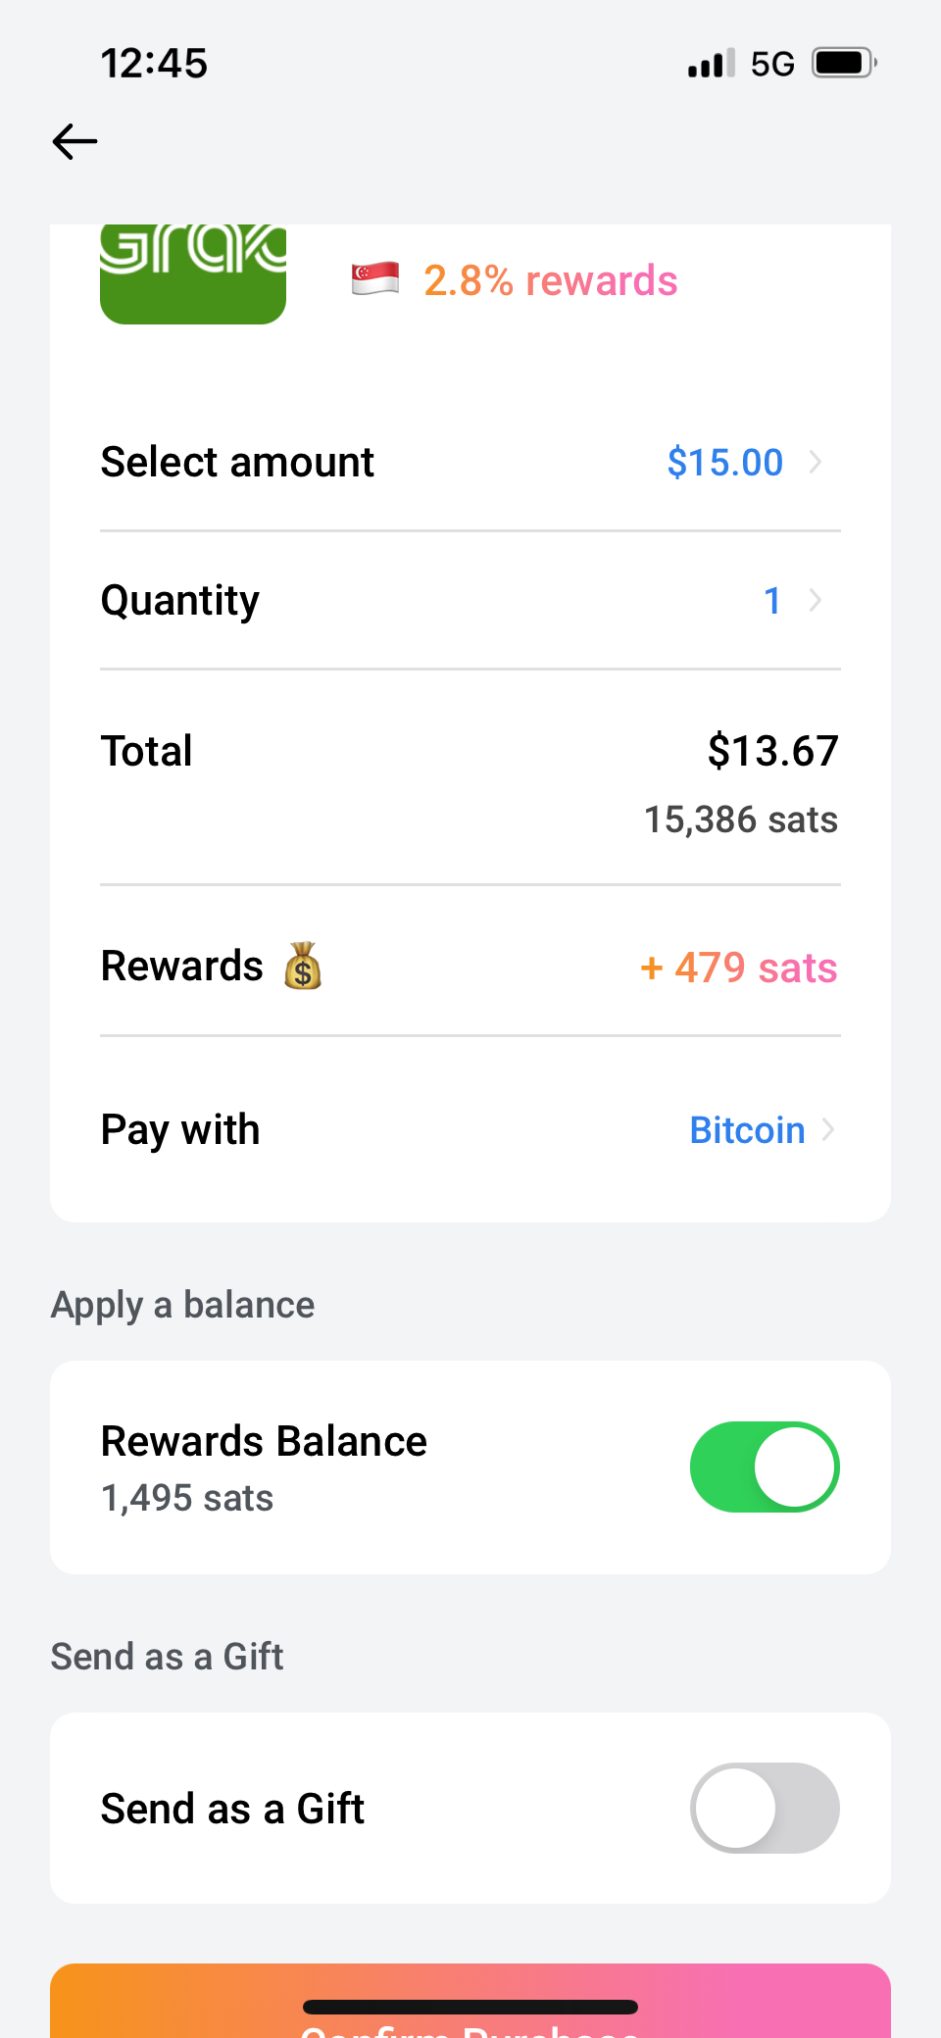Tap the + 479 sats rewards value
This screenshot has width=941, height=2038.
point(739,968)
